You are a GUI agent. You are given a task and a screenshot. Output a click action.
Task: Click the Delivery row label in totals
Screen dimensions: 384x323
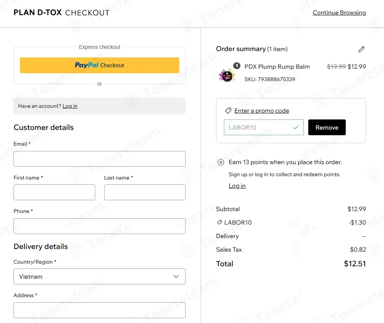(227, 236)
